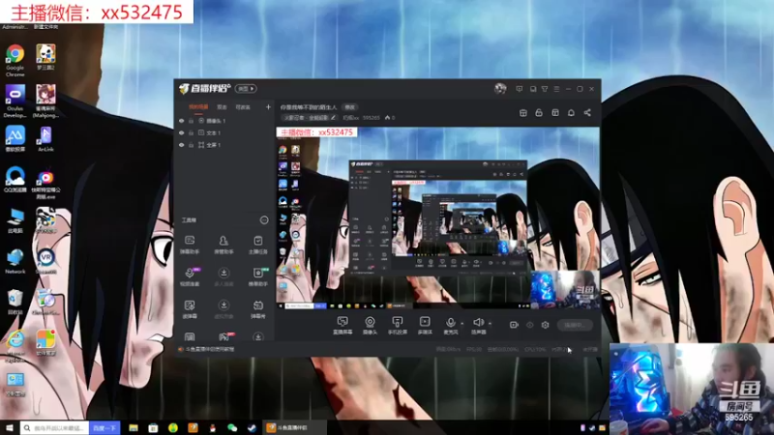Screen dimensions: 774x435
Task: Switch to the first orange scene tab
Action: click(x=198, y=107)
